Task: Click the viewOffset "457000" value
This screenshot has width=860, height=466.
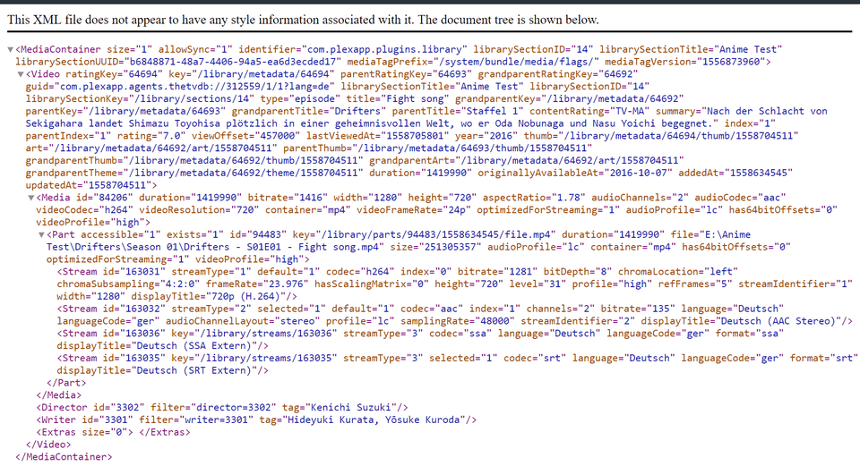Action: [278, 136]
